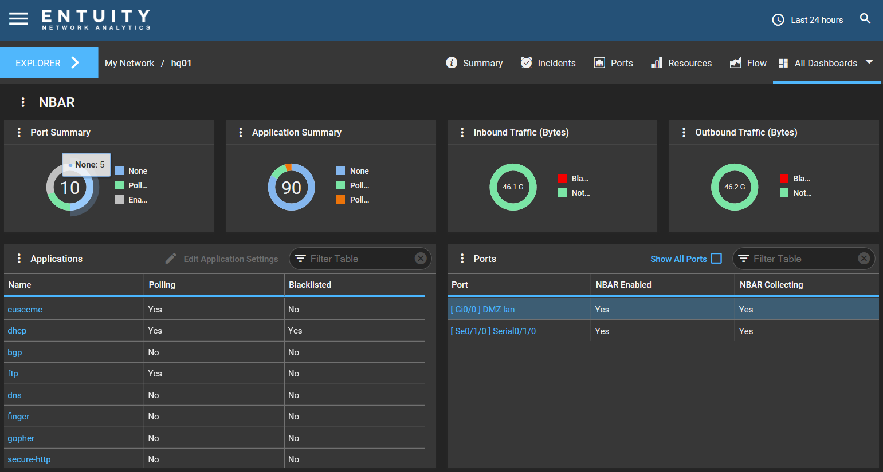This screenshot has width=883, height=472.
Task: Open the hamburger main menu
Action: pyautogui.click(x=18, y=19)
